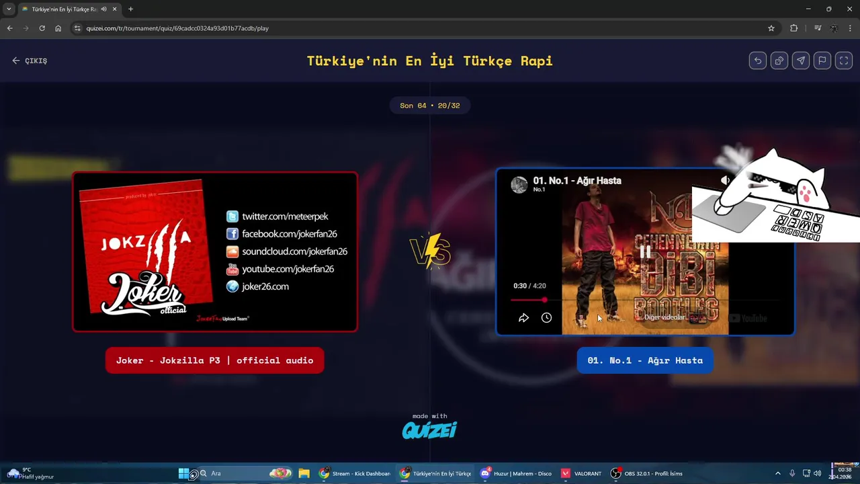Bookmark this page with the star icon
The image size is (860, 484).
pos(771,28)
